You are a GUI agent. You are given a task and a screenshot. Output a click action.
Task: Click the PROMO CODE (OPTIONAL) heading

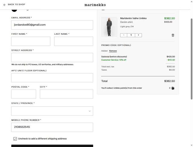[116, 45]
